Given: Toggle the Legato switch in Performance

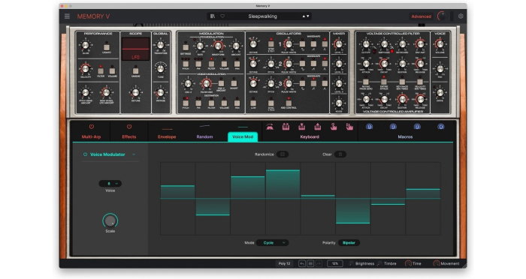Looking at the screenshot, I should [107, 46].
